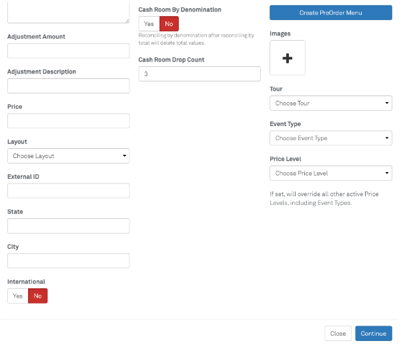Click the External ID text box
The height and width of the screenshot is (349, 405).
(x=68, y=191)
